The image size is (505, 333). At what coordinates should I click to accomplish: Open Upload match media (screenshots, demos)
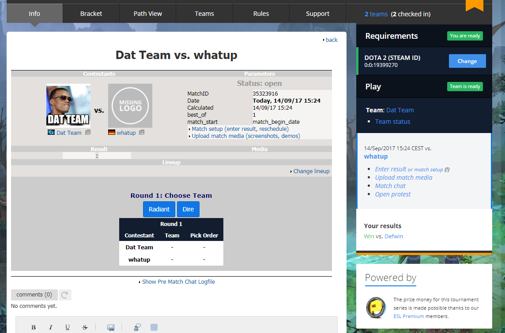tap(246, 136)
